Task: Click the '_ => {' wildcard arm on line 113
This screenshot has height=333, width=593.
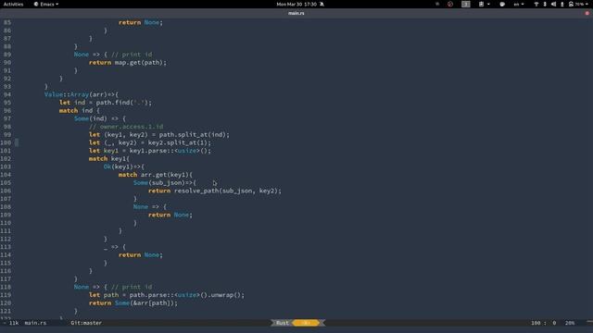Action: [x=115, y=247]
